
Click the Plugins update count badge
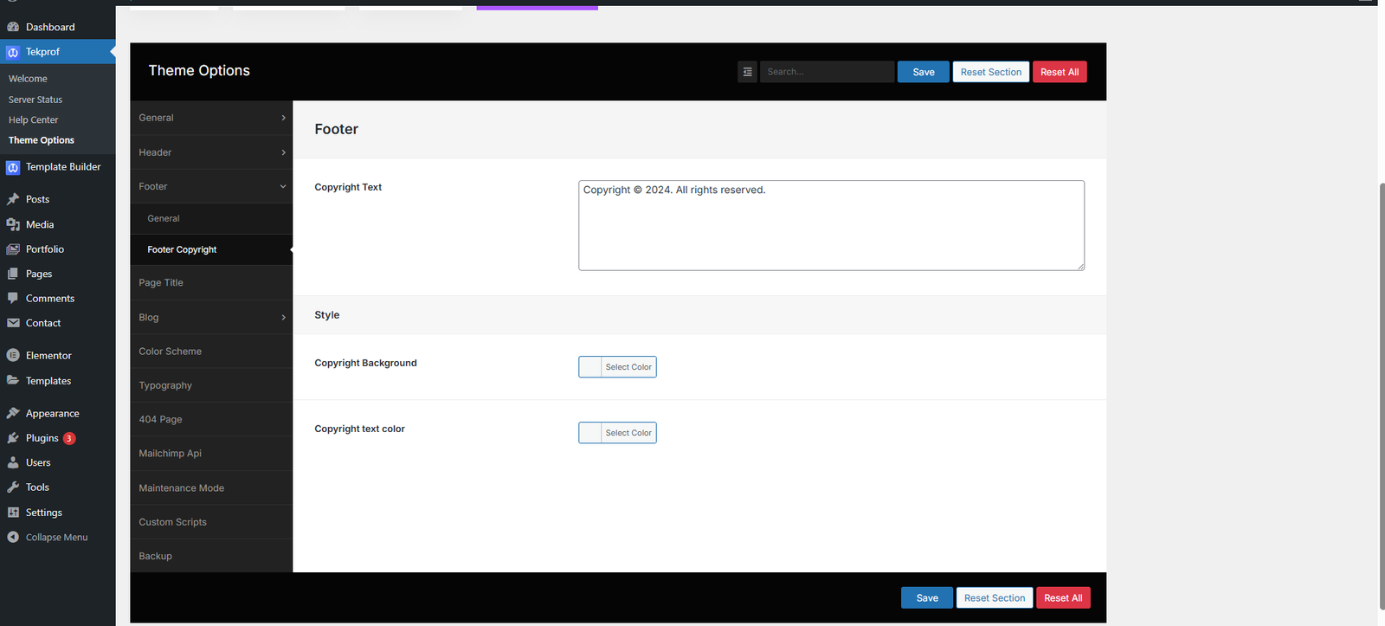pyautogui.click(x=69, y=438)
